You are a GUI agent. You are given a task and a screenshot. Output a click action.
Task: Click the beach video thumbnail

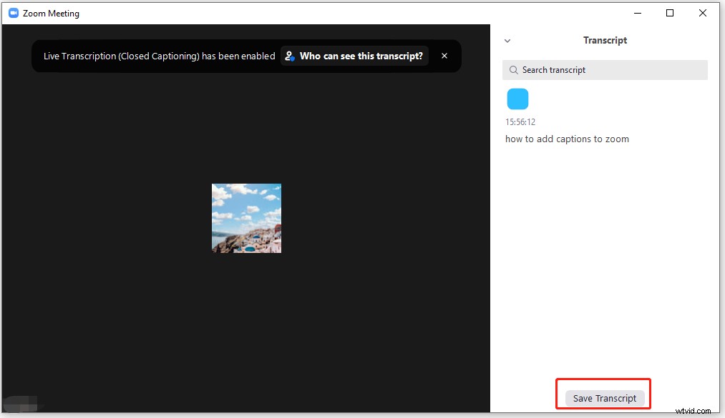(246, 218)
